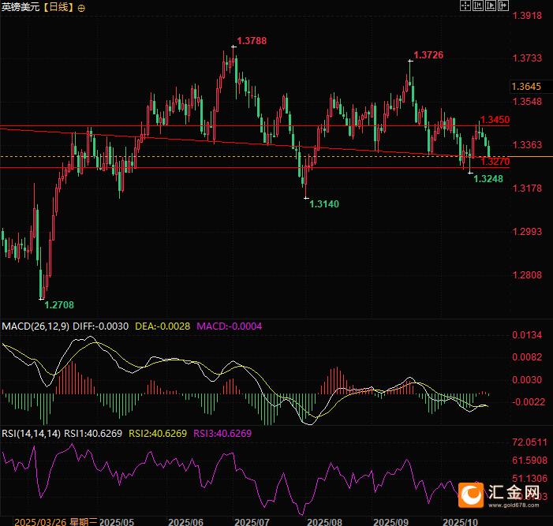Click the 1.3788 high price label

click(x=252, y=41)
